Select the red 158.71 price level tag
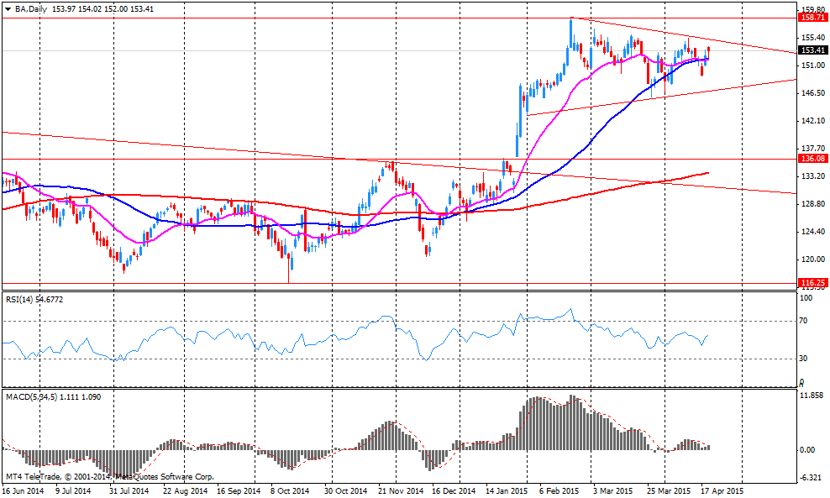This screenshot has width=830, height=498. pos(814,18)
